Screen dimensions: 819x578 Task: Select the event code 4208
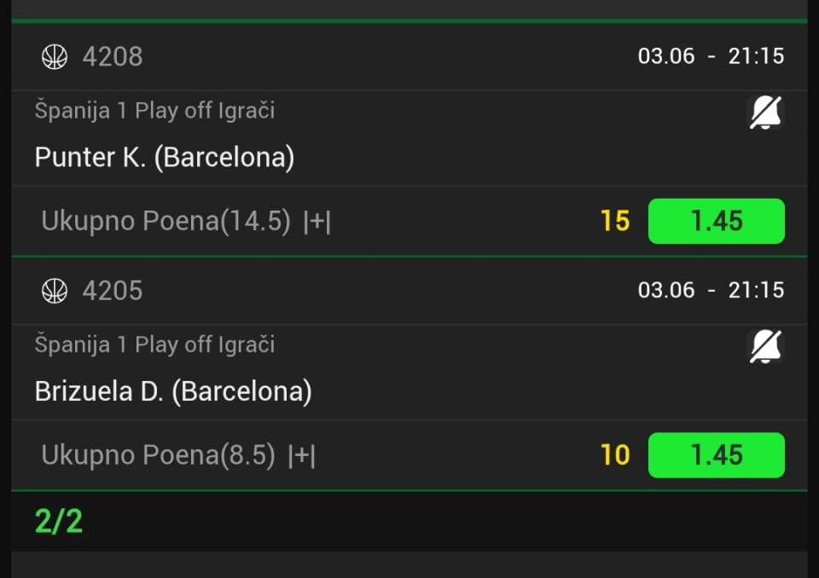tap(113, 57)
